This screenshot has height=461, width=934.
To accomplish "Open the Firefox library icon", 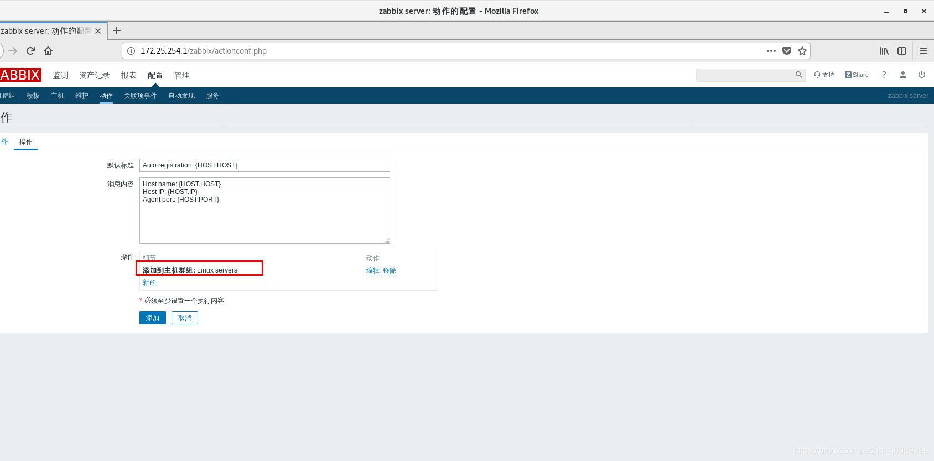I will 884,51.
